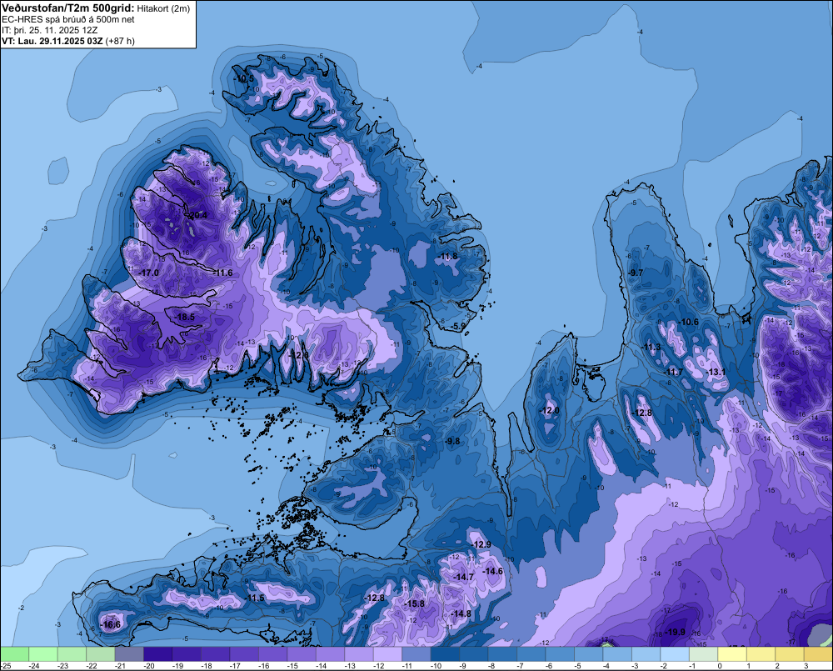The image size is (833, 671).
Task: Click the legend swatch between -25 and -24
Action: click(14, 654)
